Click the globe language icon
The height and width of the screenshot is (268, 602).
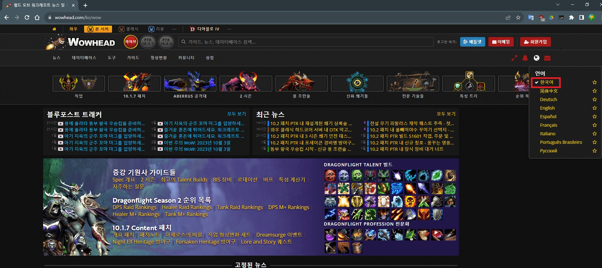(536, 58)
